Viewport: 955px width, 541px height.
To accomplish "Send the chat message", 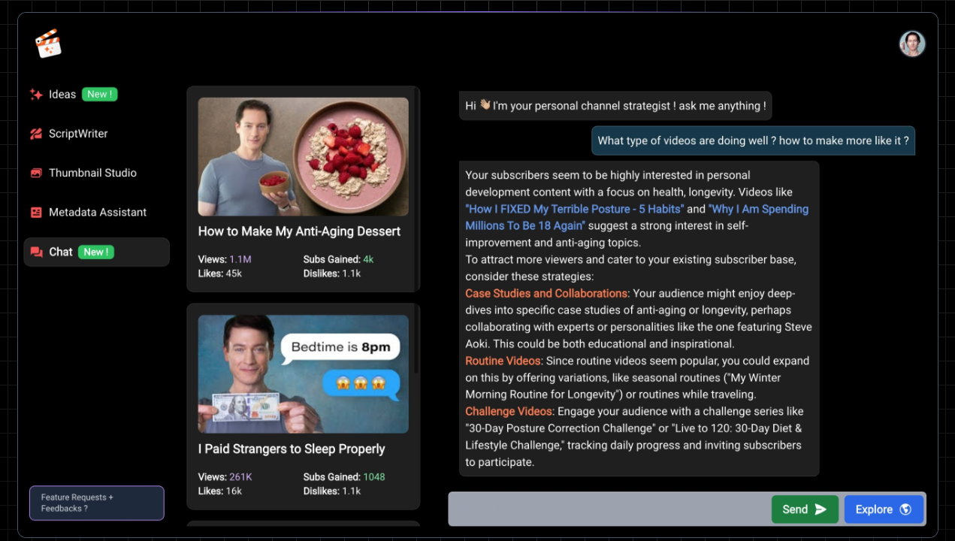I will [x=805, y=509].
